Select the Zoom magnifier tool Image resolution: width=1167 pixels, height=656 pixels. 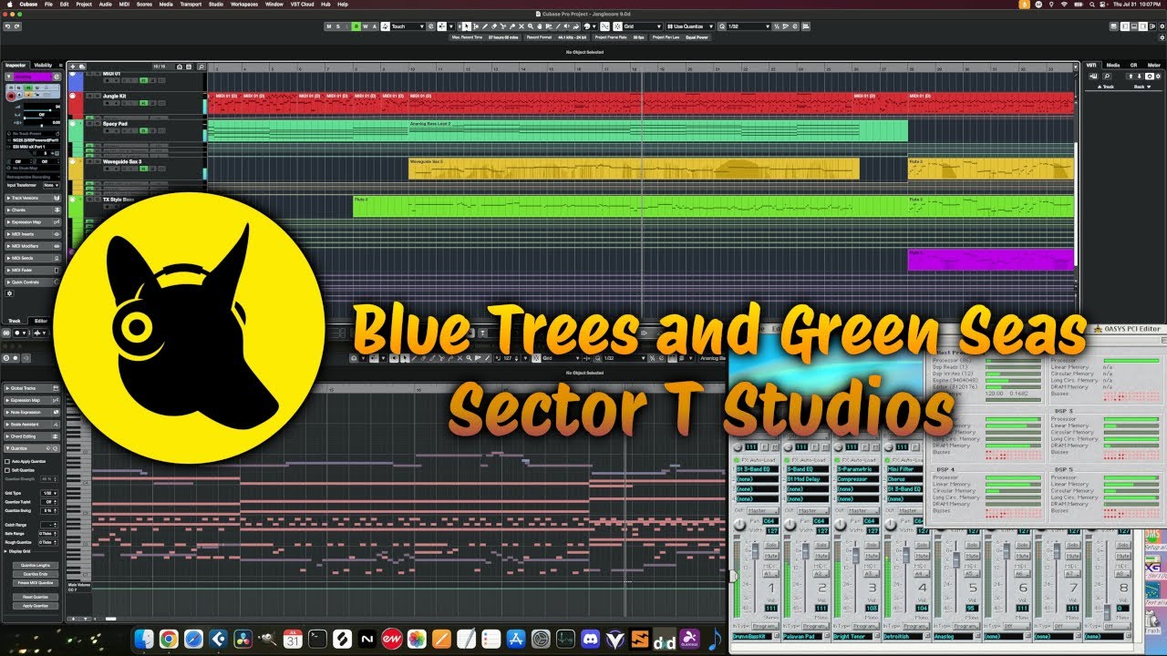click(531, 26)
